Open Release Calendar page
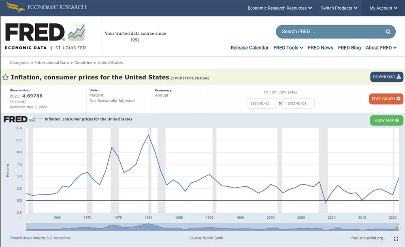Screen dimensions: 405x247 249,48
